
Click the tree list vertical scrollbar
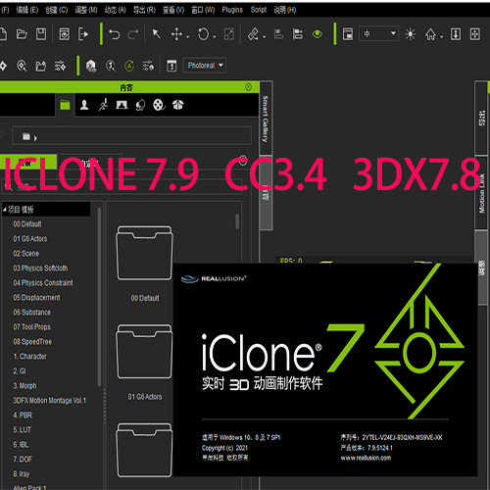[99, 297]
